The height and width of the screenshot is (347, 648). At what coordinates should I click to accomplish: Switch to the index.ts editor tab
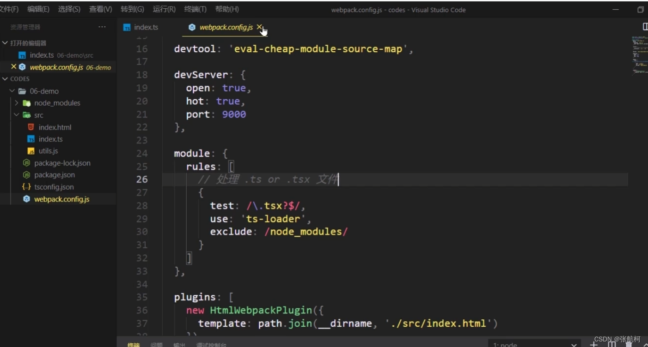tap(141, 27)
